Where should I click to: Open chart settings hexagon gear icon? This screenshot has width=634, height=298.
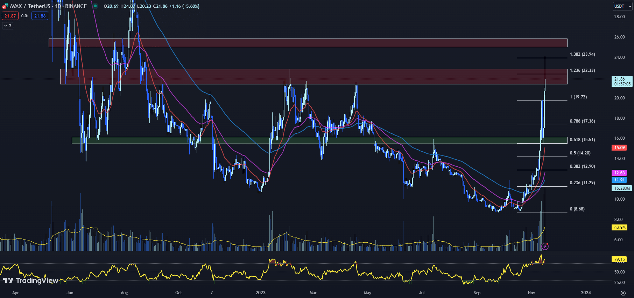click(x=623, y=293)
